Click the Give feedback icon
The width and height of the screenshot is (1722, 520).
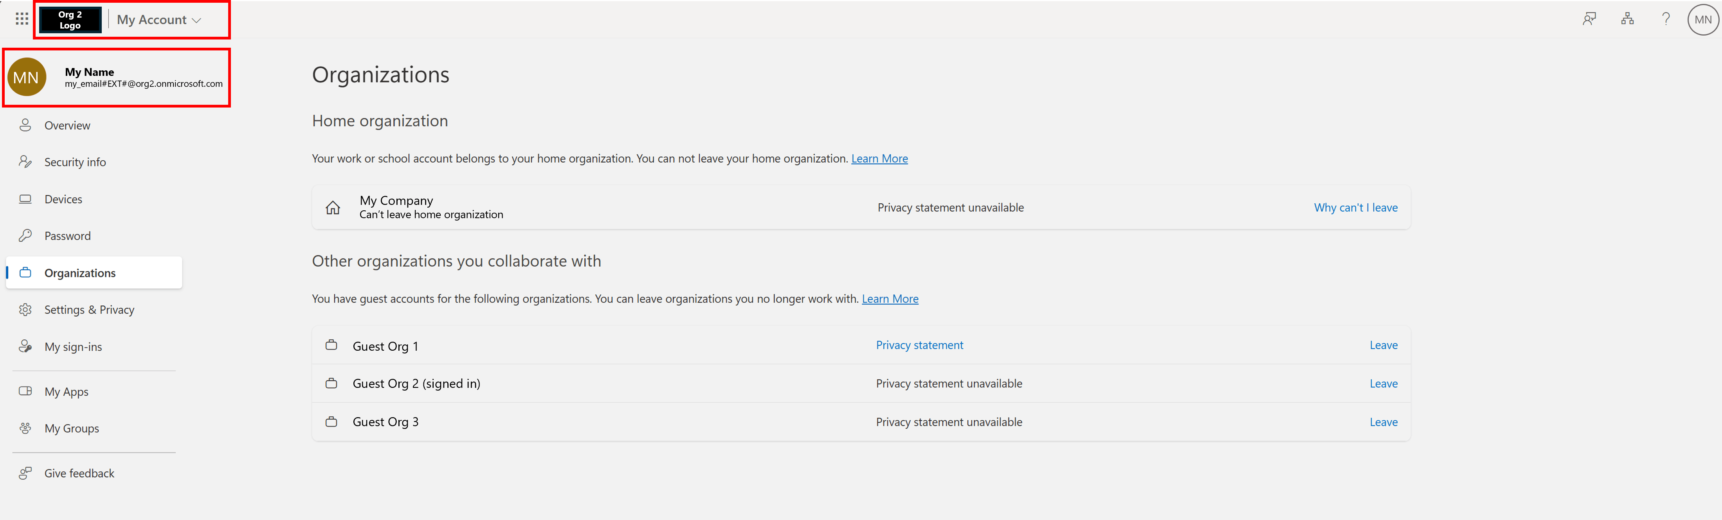(x=25, y=473)
